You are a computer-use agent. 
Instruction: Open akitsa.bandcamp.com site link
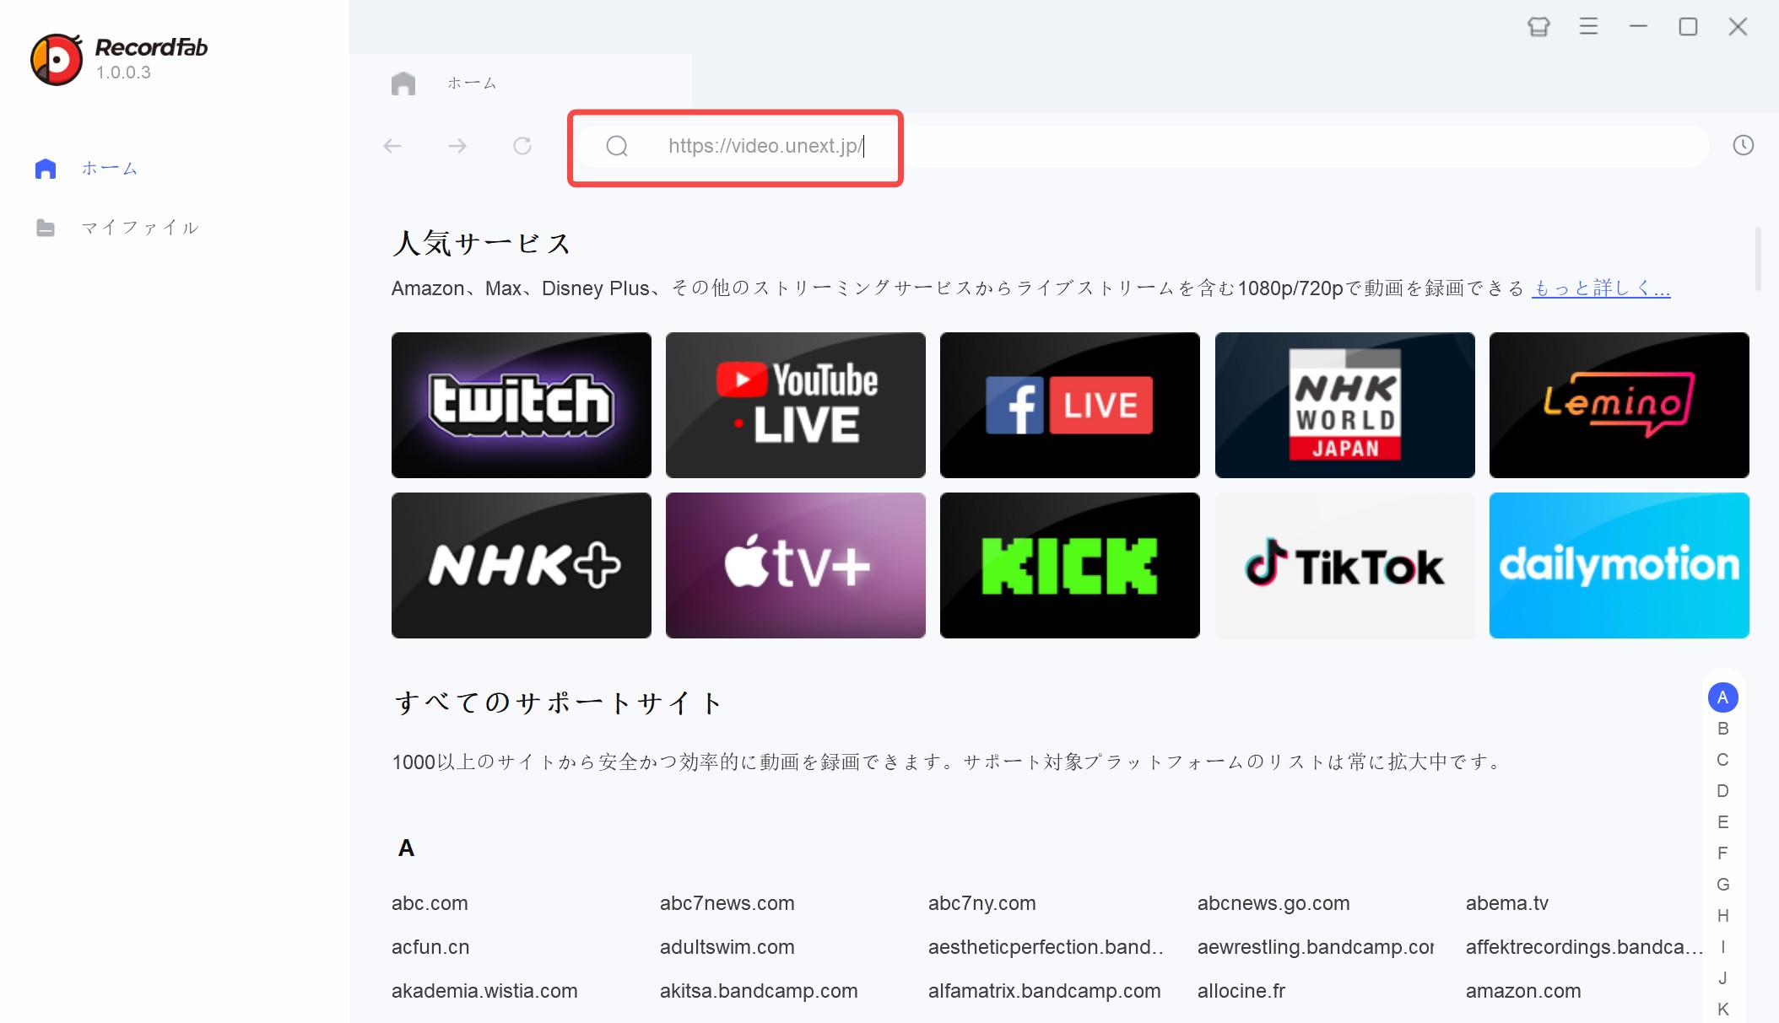pyautogui.click(x=759, y=991)
